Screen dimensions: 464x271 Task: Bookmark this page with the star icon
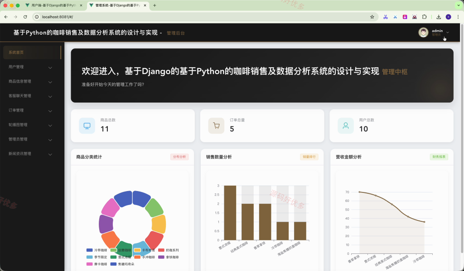coord(372,17)
